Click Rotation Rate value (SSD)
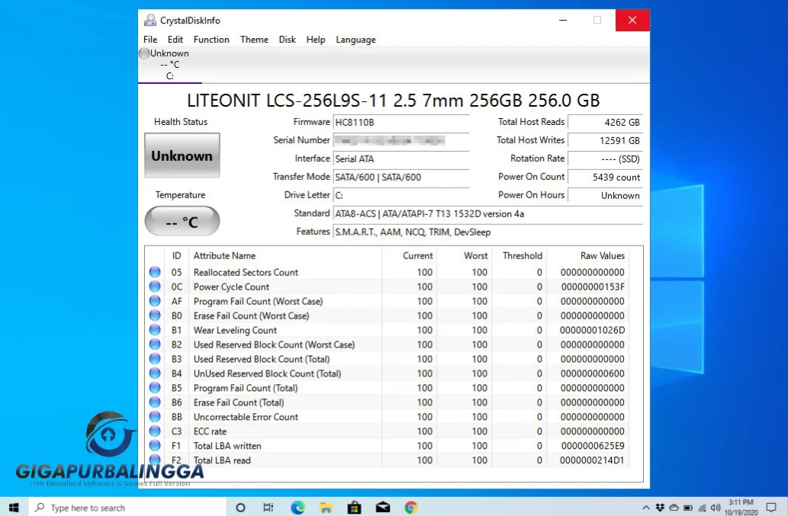 [x=605, y=159]
